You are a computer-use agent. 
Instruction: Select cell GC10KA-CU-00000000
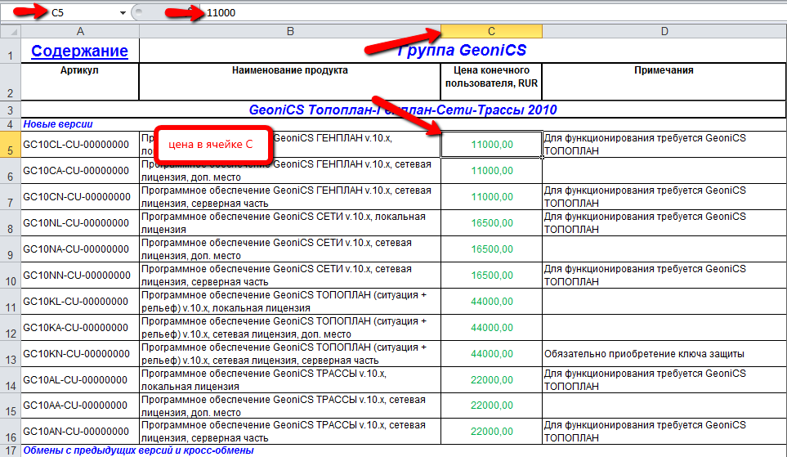(80, 328)
